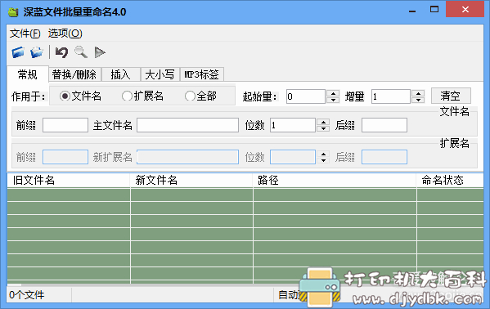The height and width of the screenshot is (309, 490).
Task: Select the 文件名 radio option
Action: point(80,96)
